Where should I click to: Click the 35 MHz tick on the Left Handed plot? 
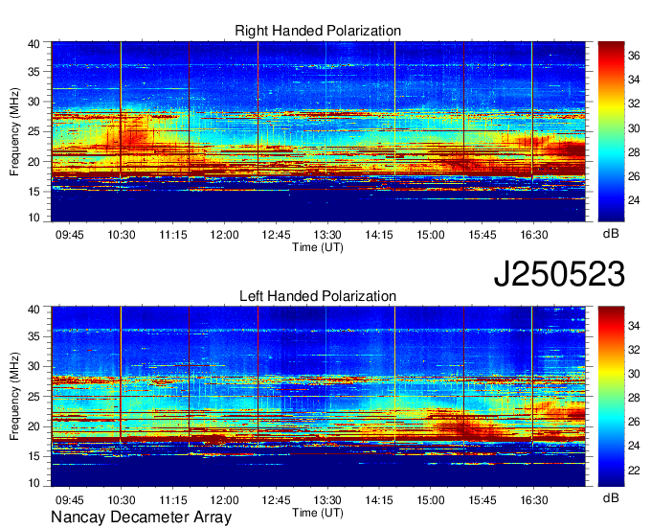click(x=34, y=336)
